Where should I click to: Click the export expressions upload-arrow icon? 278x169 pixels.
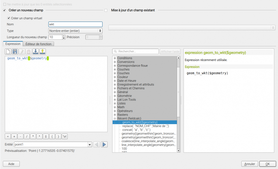pos(42,52)
